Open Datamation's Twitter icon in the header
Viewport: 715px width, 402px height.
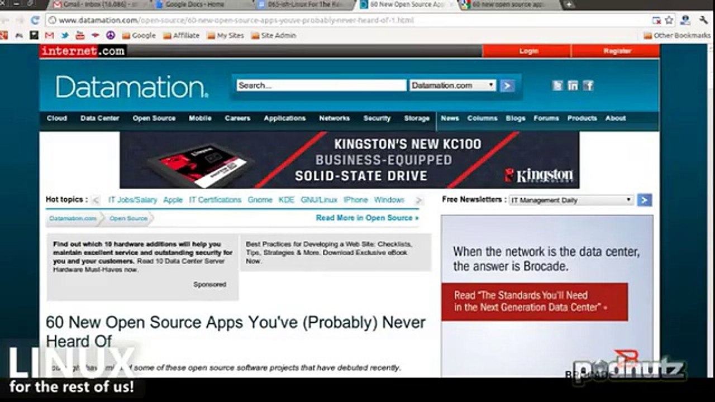coord(557,85)
